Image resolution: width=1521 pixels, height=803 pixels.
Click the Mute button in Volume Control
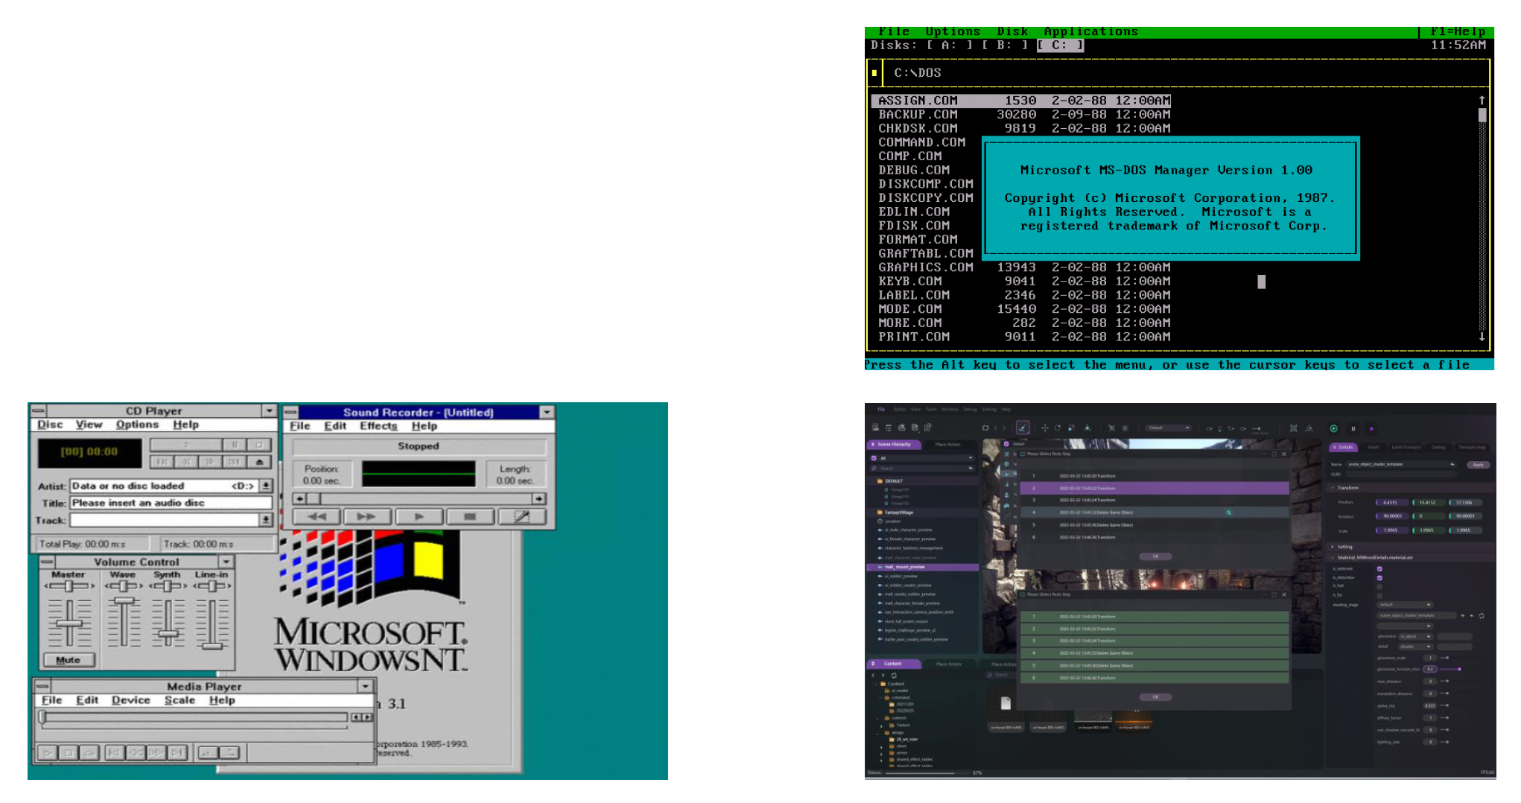pos(68,660)
